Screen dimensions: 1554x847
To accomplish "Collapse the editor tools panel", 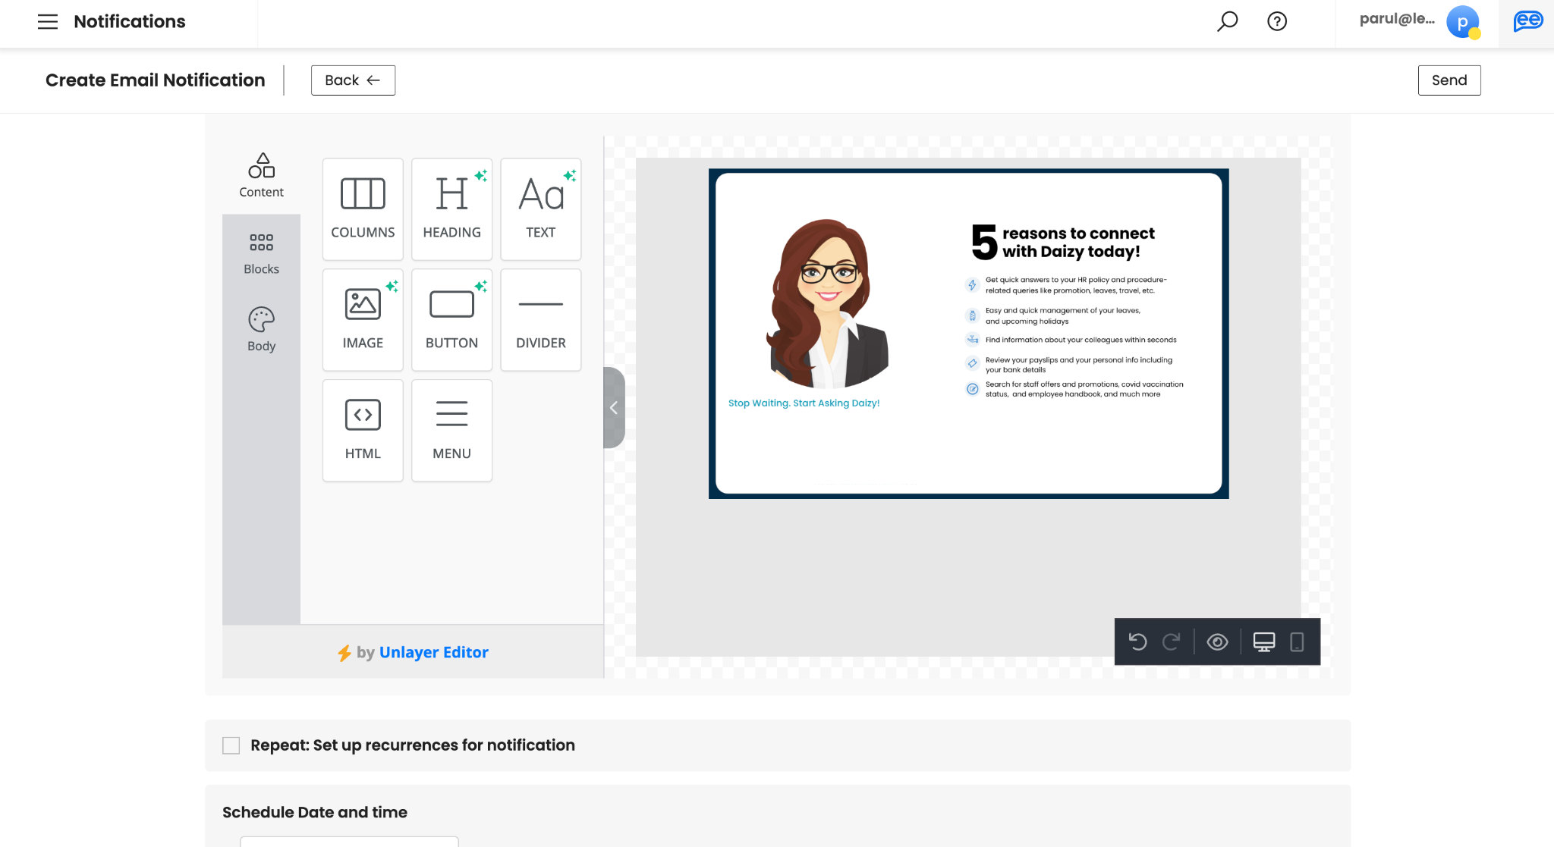I will 614,408.
